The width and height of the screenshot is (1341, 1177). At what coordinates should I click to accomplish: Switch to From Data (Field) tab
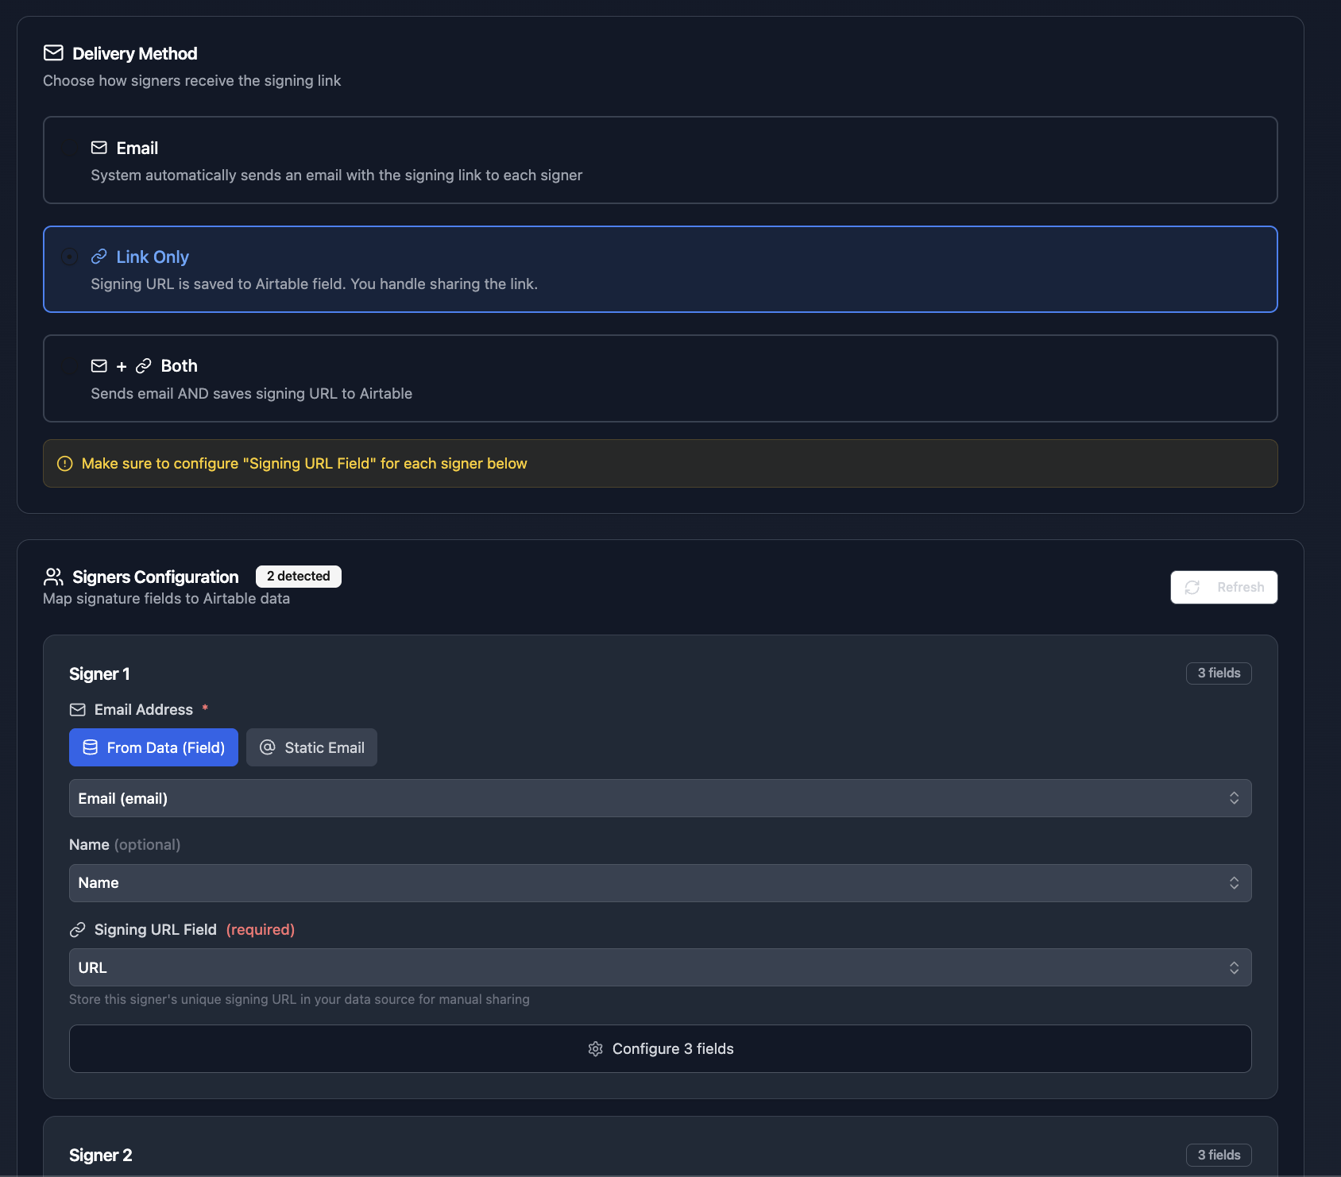click(153, 748)
